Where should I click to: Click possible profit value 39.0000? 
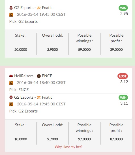click(116, 50)
